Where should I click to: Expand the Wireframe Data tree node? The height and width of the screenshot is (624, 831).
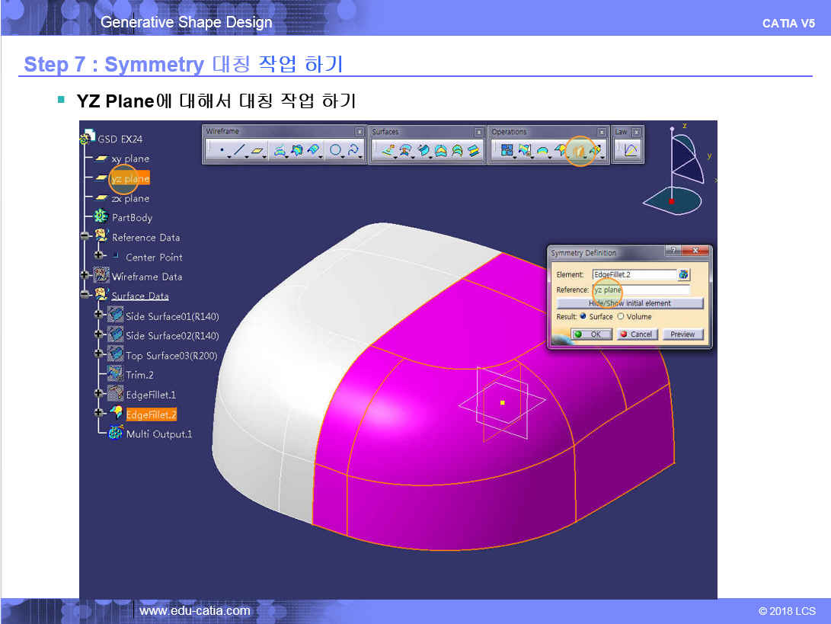(x=85, y=275)
